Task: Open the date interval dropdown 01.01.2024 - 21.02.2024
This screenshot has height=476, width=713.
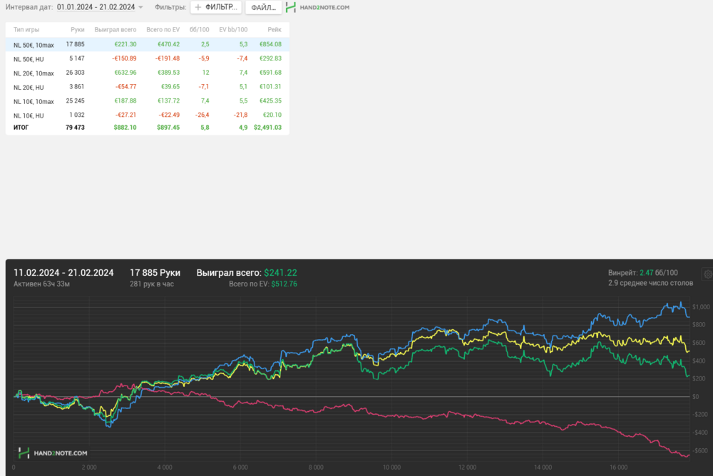Action: [100, 7]
